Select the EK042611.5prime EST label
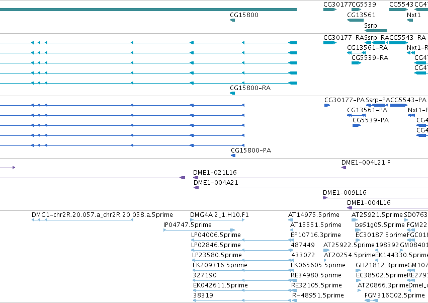The height and width of the screenshot is (303, 428). tap(221, 286)
